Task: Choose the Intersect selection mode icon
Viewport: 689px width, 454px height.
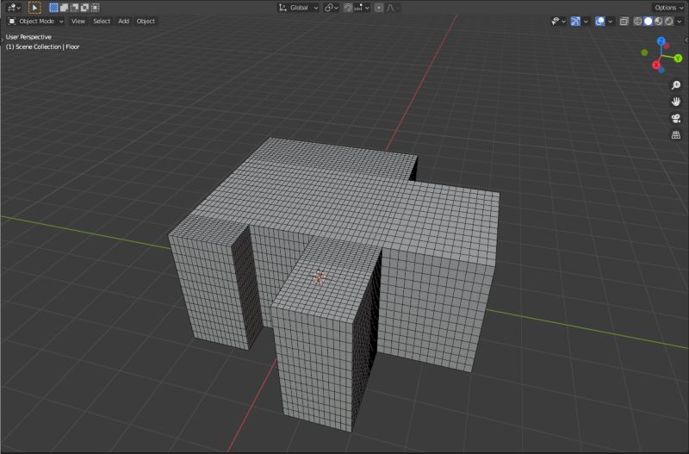Action: [95, 8]
